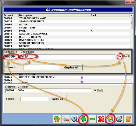
Task: Click the traffic light icon in the title bar
Action: [3, 3]
